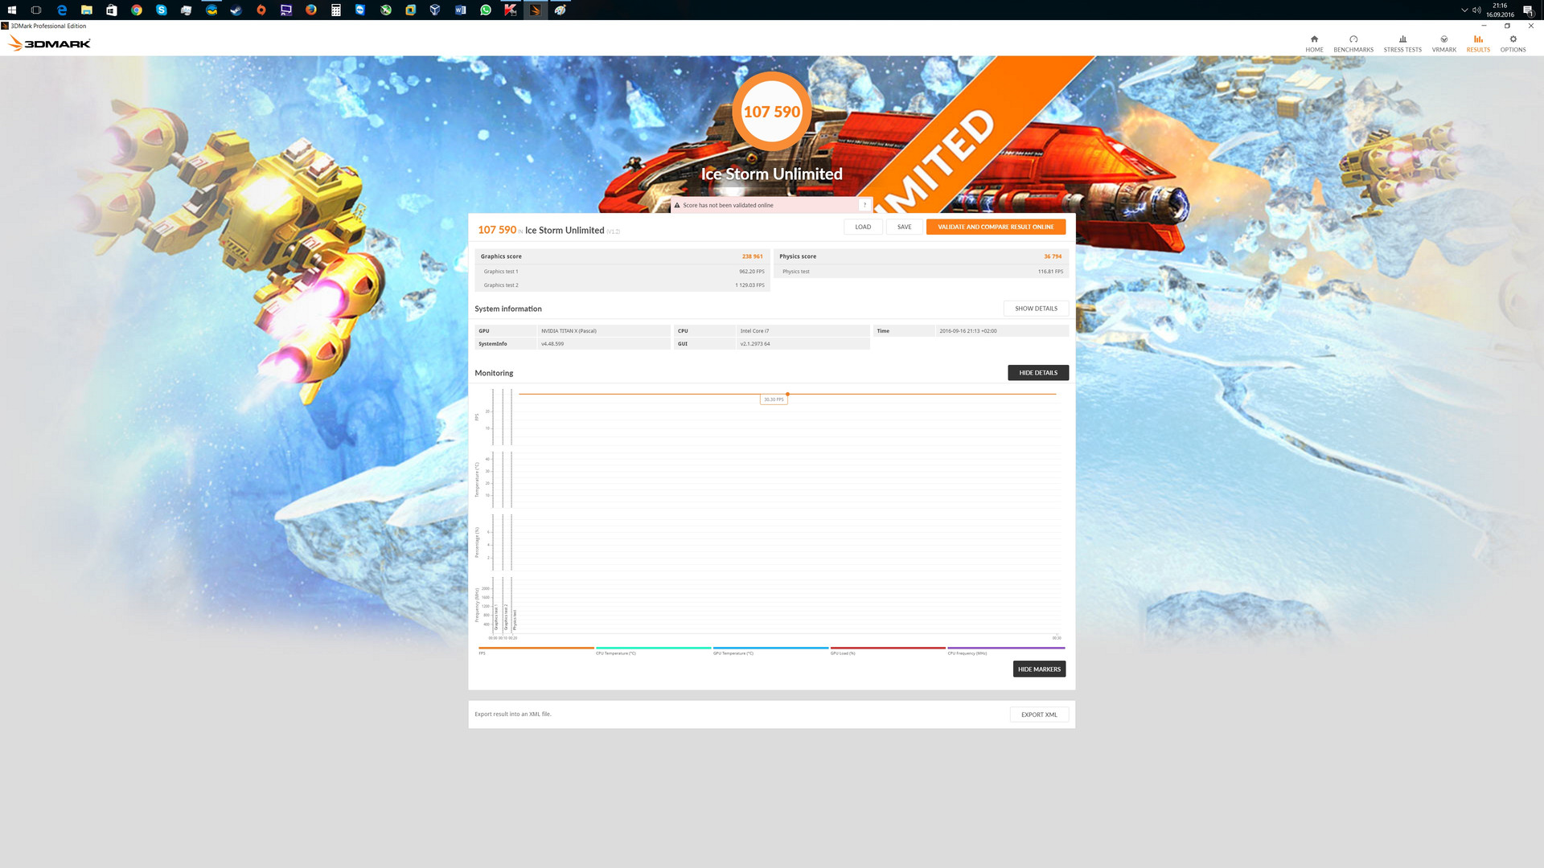This screenshot has width=1544, height=868.
Task: Open Task View in taskbar
Action: point(36,10)
